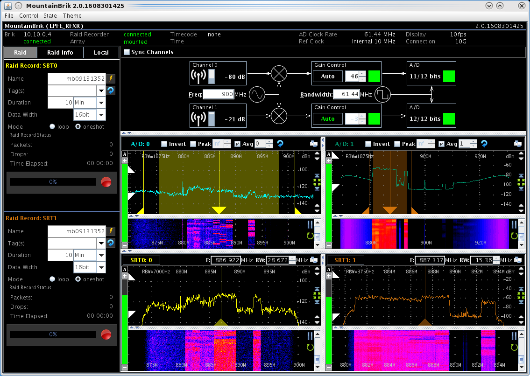
Task: Pause the A/D: 0 waterfall display
Action: 310,224
